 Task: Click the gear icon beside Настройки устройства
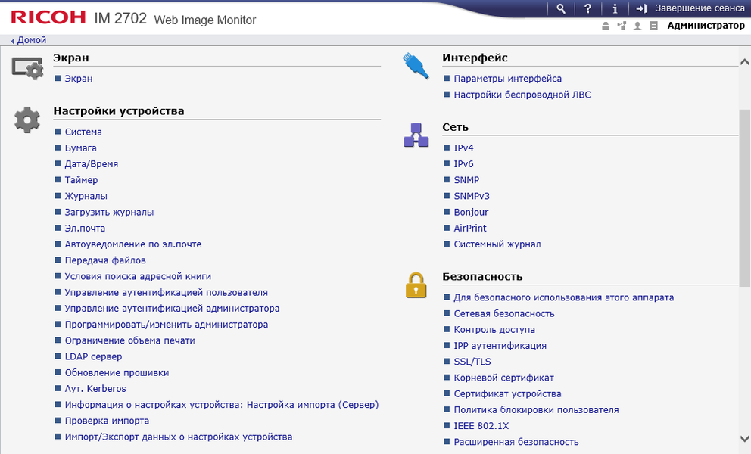[x=27, y=120]
